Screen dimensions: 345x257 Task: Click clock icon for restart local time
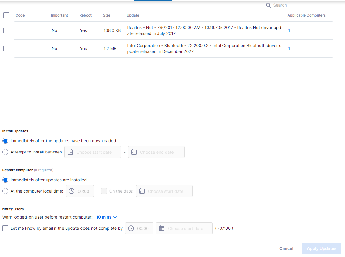coord(72,191)
